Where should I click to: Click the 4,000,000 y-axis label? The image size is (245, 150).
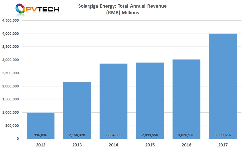point(10,34)
